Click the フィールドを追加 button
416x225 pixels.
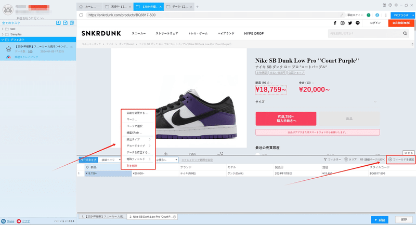(x=401, y=160)
